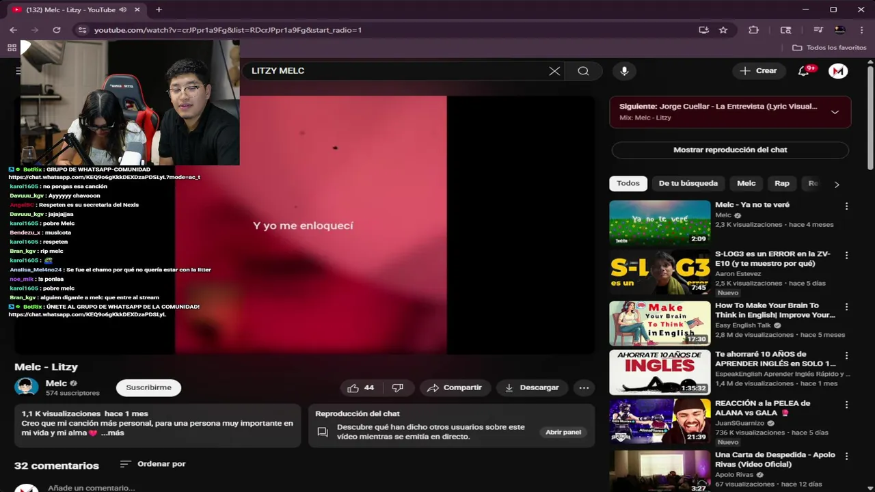Screen dimensions: 875x492
Task: Open more actions menu below video
Action: coord(584,387)
